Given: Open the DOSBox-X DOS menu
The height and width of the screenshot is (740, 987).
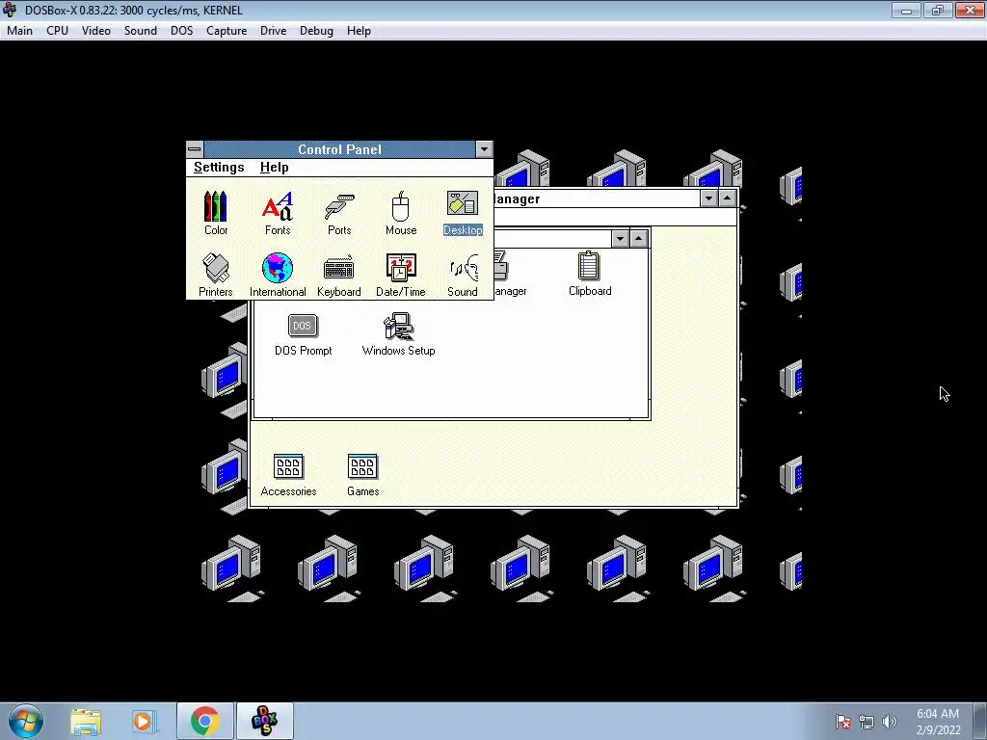Looking at the screenshot, I should [182, 31].
